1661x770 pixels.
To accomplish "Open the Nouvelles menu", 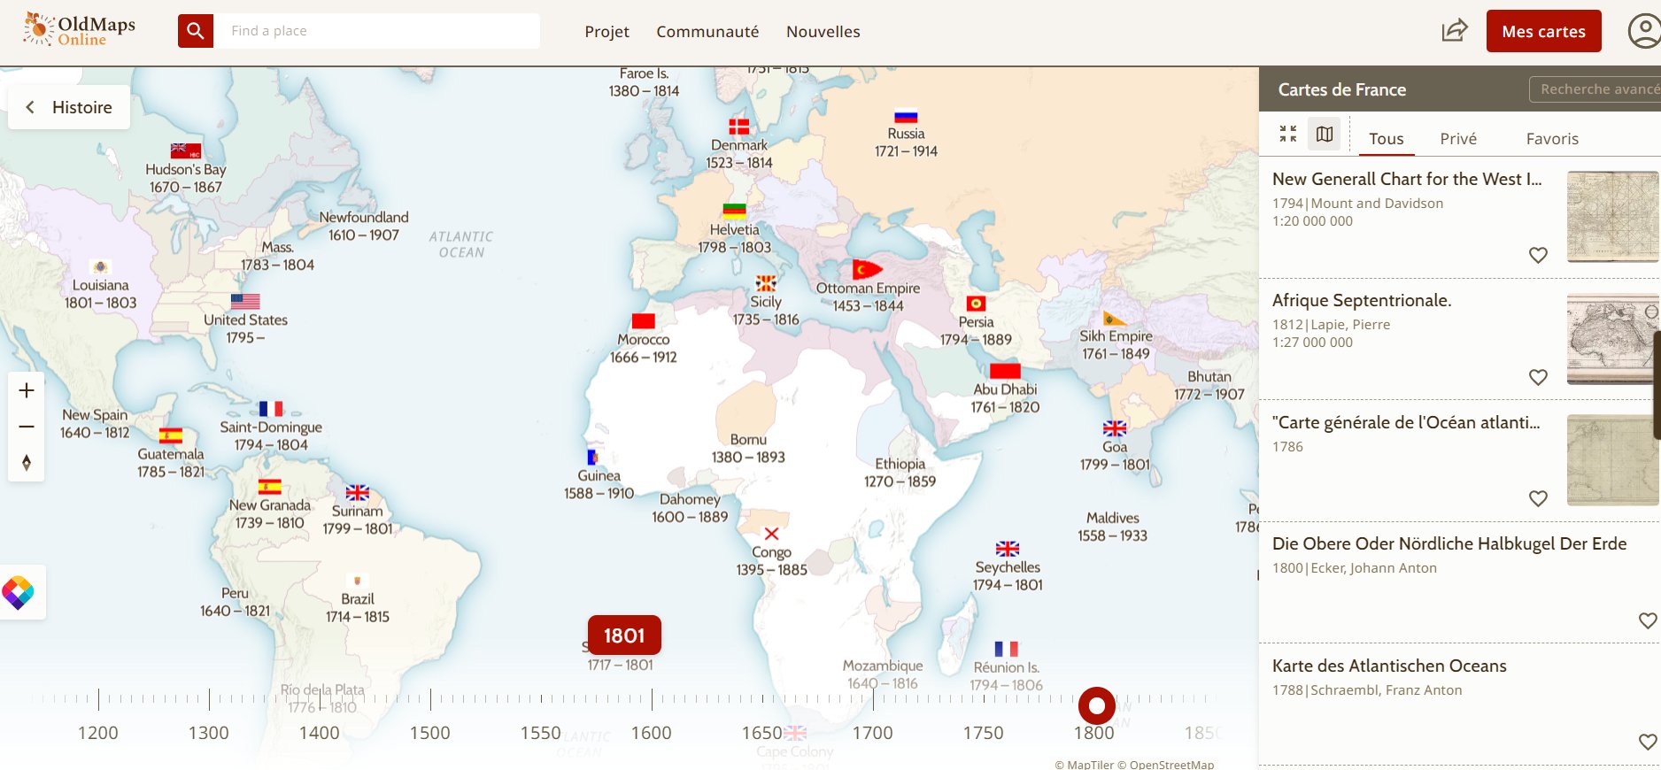I will click(823, 32).
